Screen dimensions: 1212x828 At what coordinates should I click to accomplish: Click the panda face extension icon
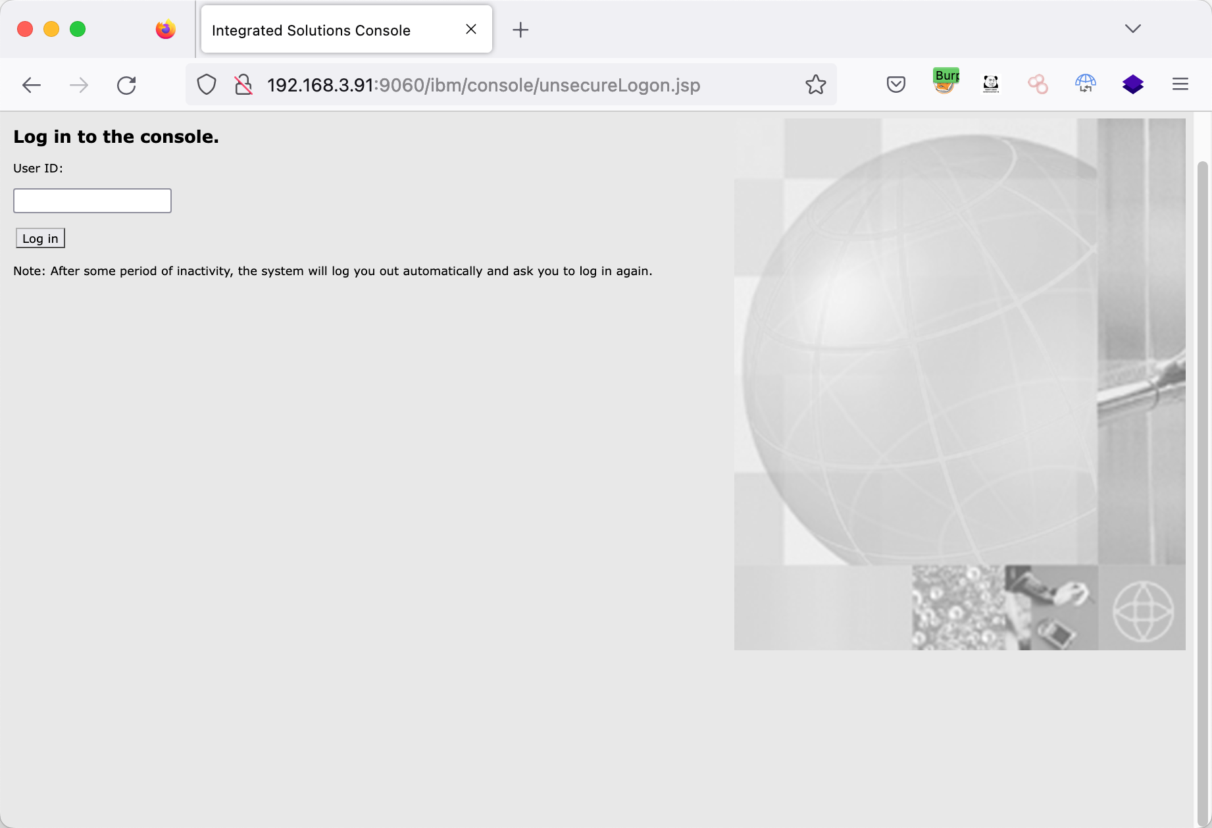pos(991,84)
